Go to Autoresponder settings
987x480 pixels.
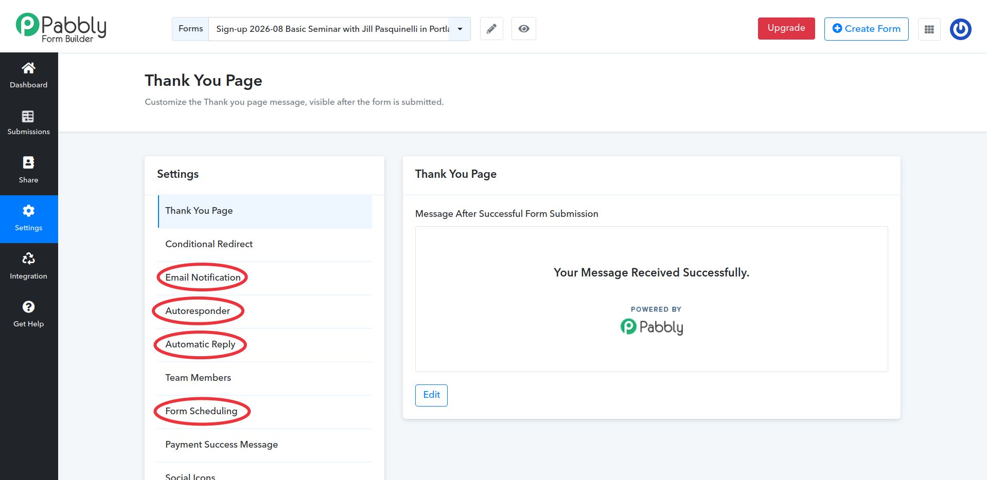point(265,311)
